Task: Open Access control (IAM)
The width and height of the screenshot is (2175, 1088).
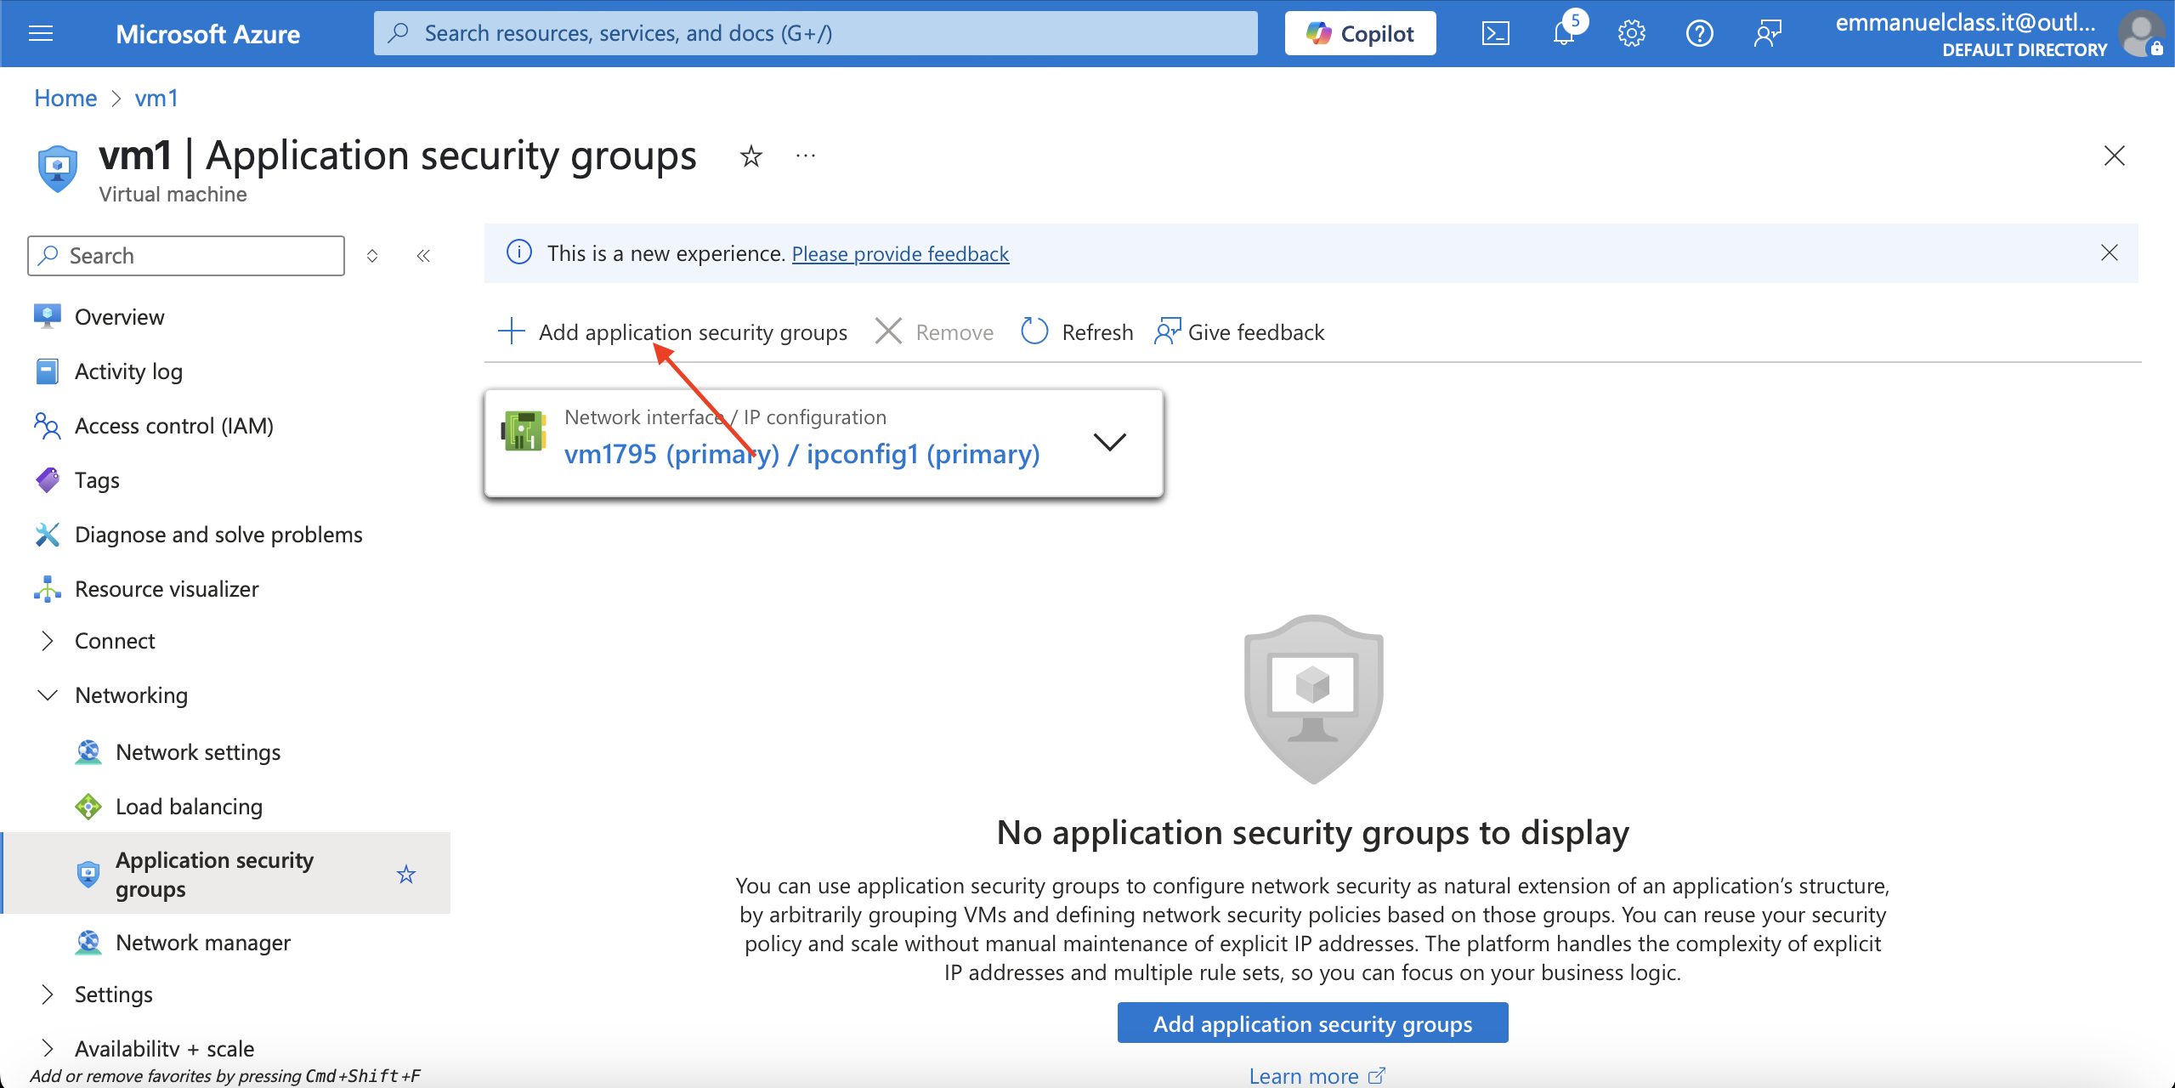Action: [x=173, y=426]
